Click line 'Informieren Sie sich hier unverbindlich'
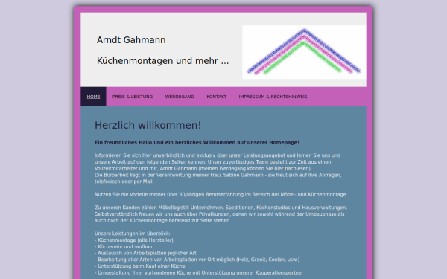Viewport: 447px width, 279px height. (218, 155)
